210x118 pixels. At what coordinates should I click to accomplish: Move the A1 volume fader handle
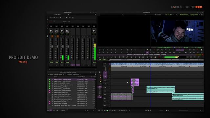[x=52, y=47]
